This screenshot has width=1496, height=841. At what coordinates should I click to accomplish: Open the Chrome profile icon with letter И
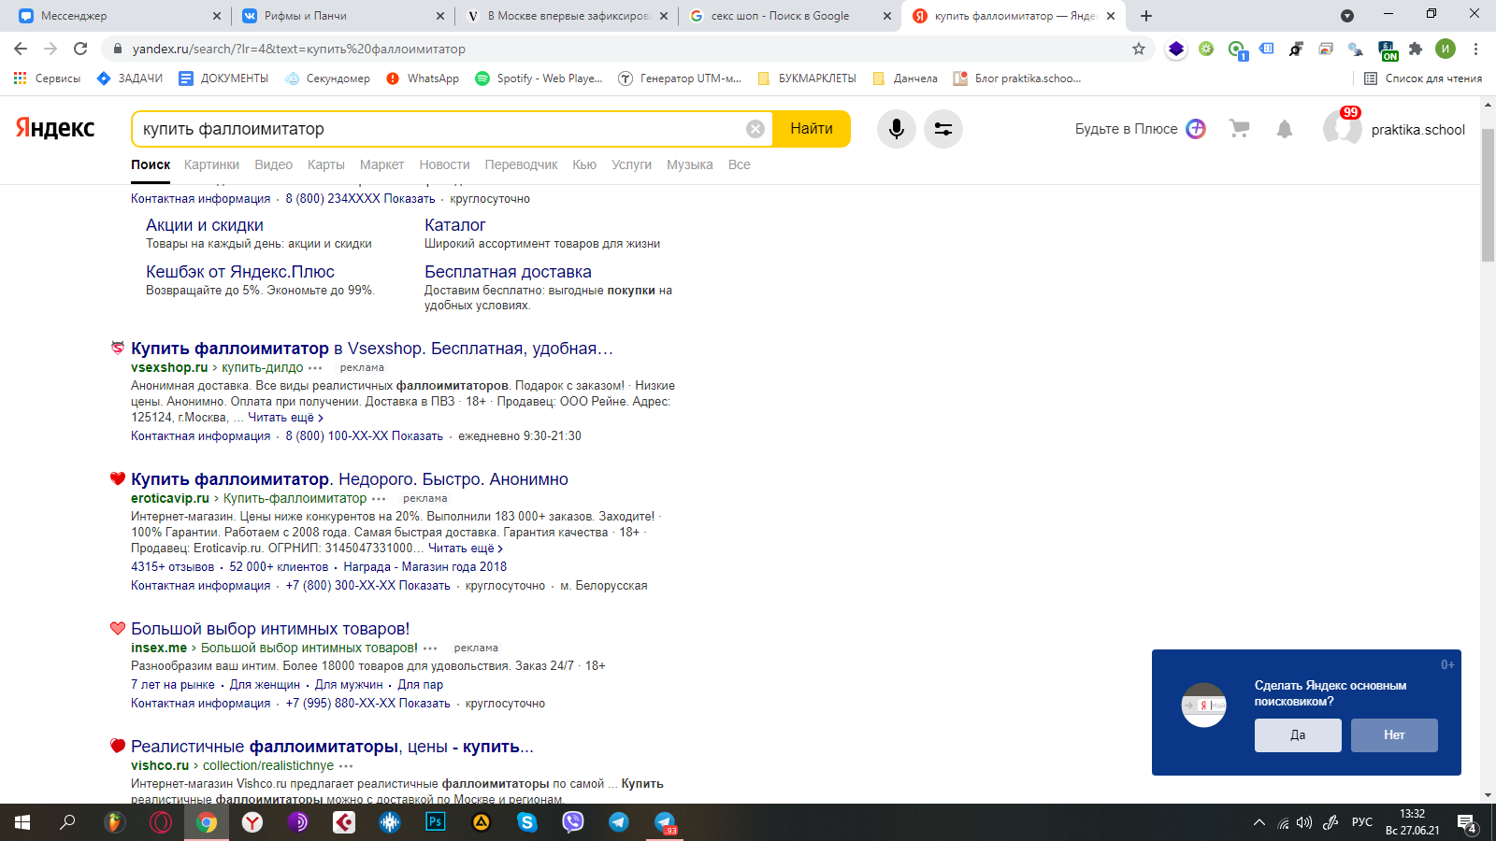[1446, 49]
